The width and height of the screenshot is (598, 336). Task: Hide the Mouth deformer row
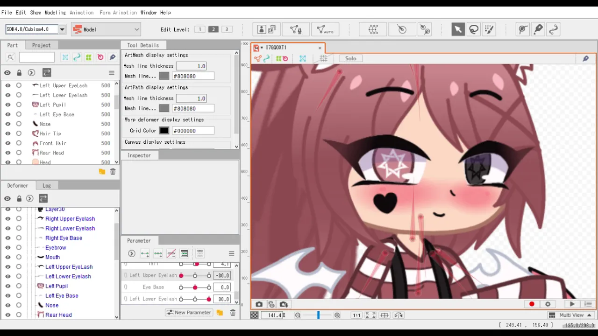click(7, 257)
